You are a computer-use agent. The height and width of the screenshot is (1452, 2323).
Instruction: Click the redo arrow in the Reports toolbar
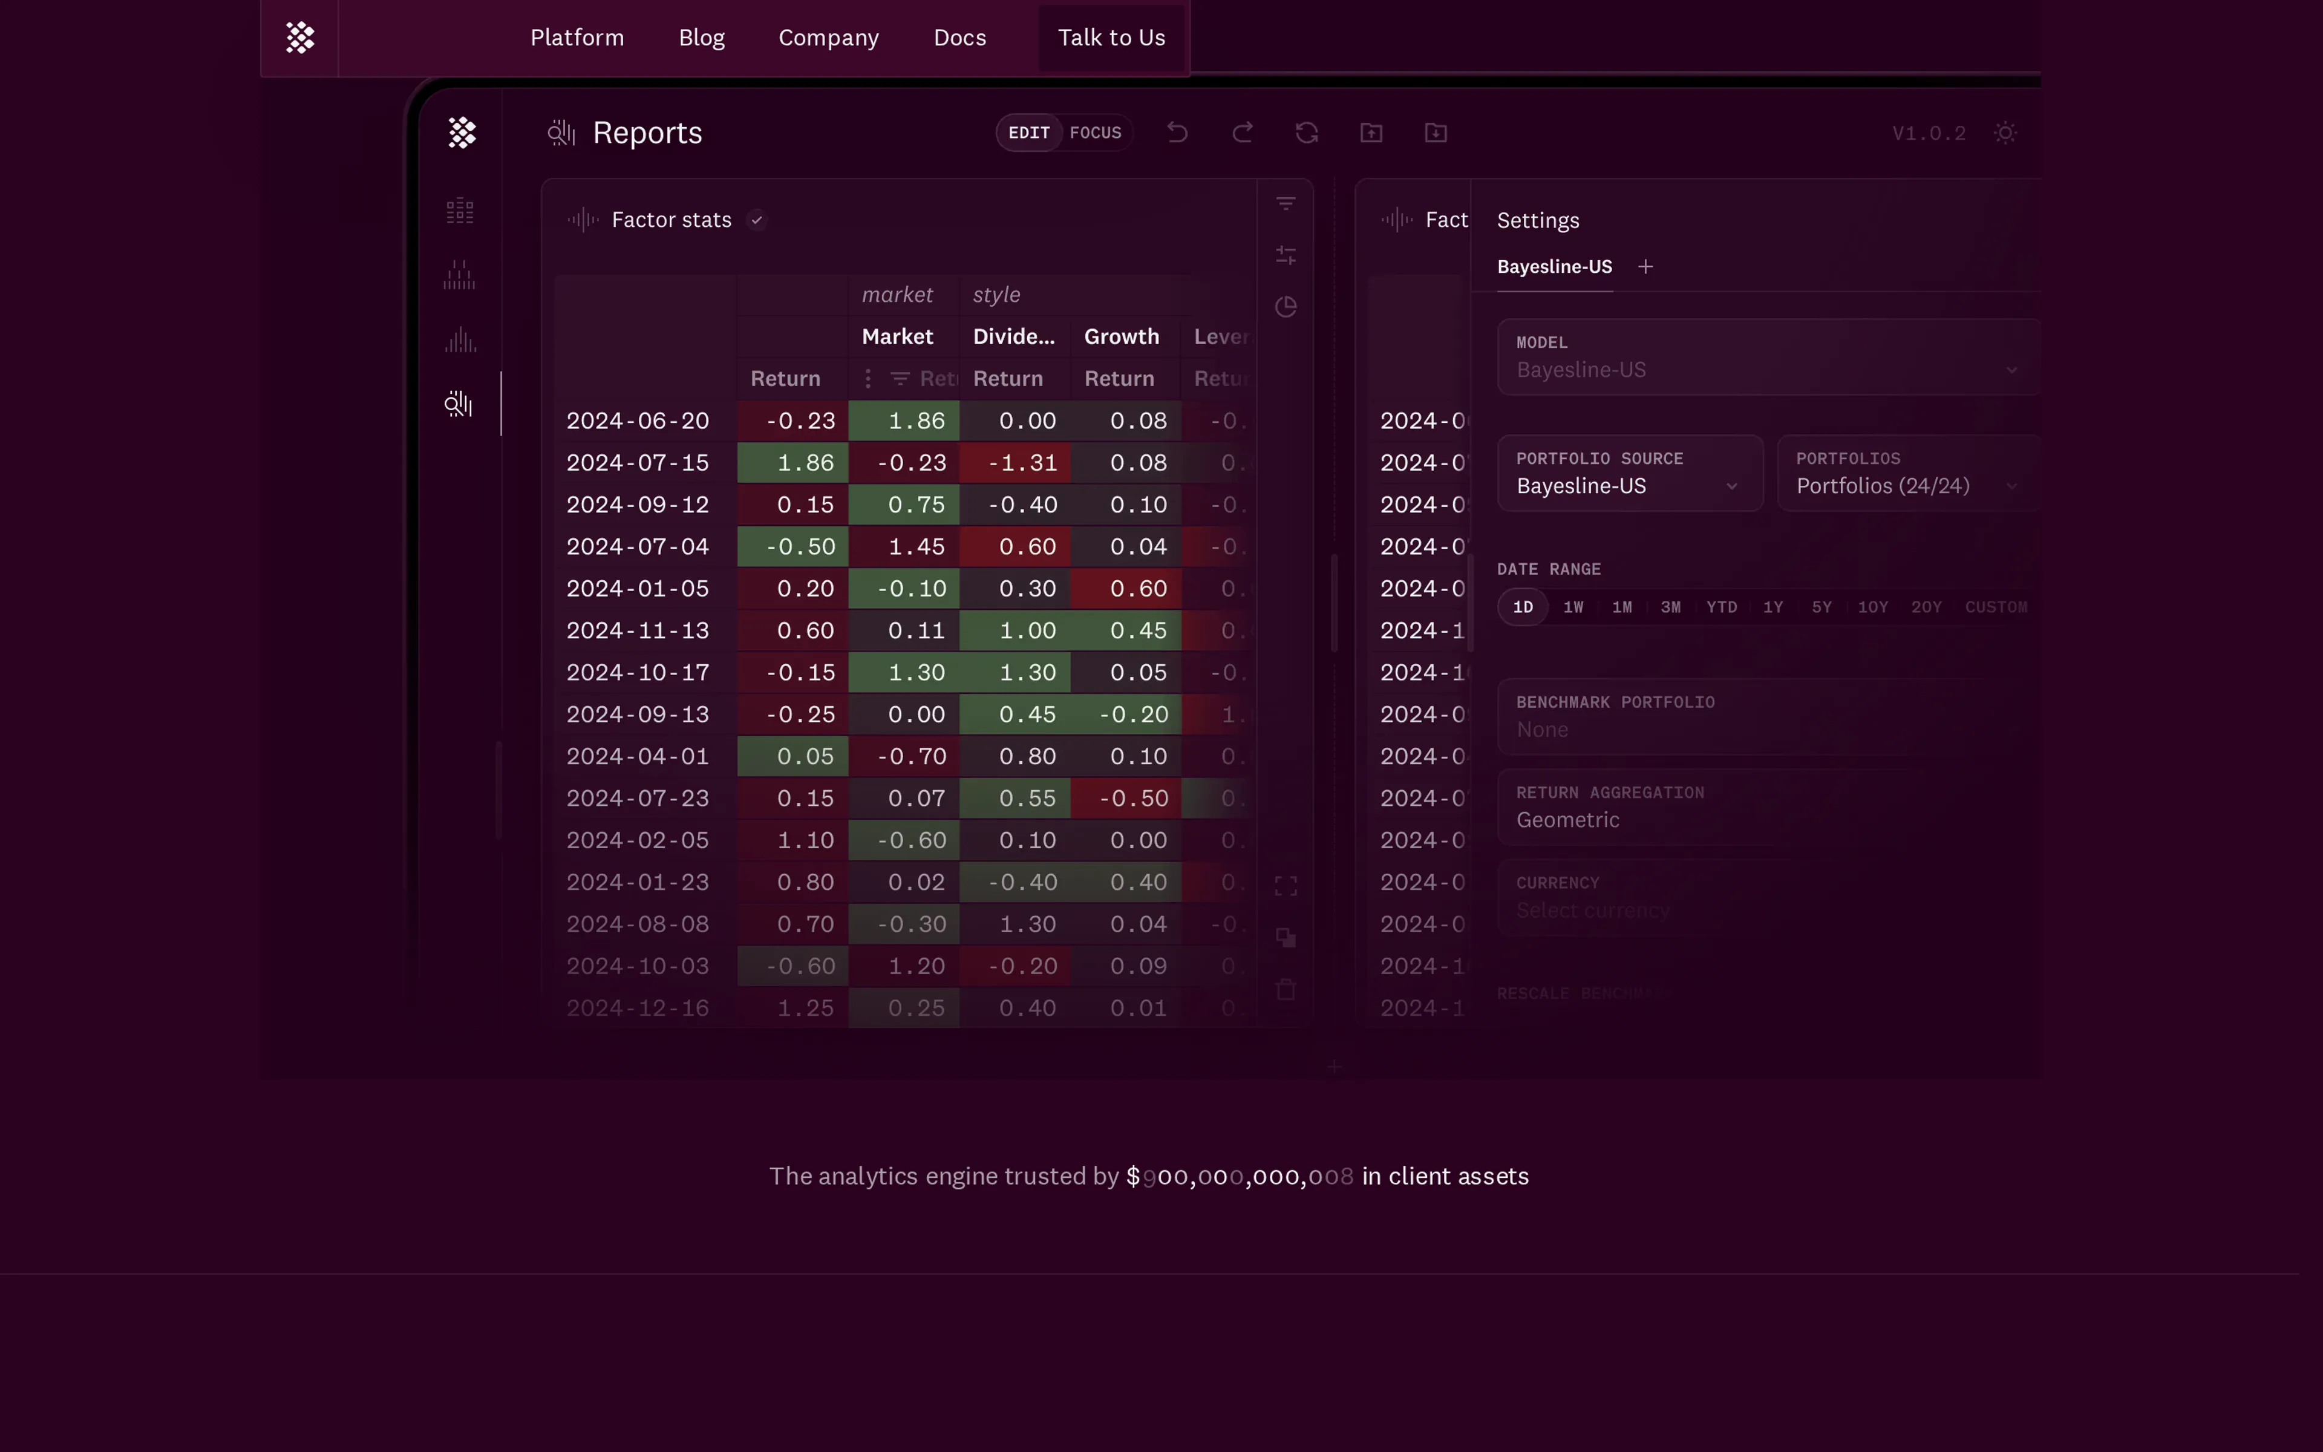coord(1242,132)
